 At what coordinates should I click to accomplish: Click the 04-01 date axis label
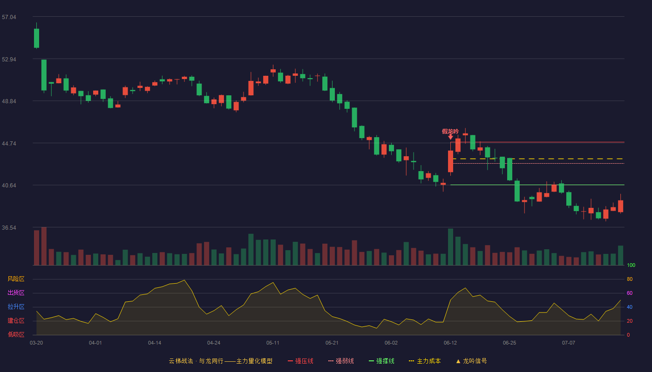95,343
